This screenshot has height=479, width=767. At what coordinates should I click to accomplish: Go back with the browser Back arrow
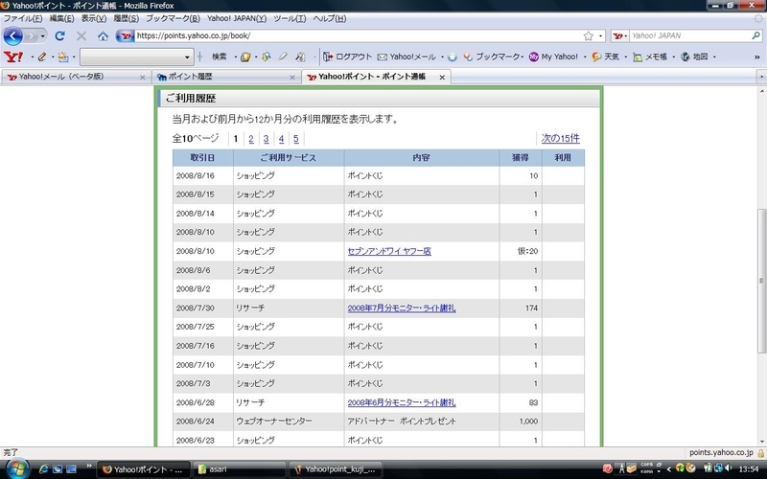point(13,35)
